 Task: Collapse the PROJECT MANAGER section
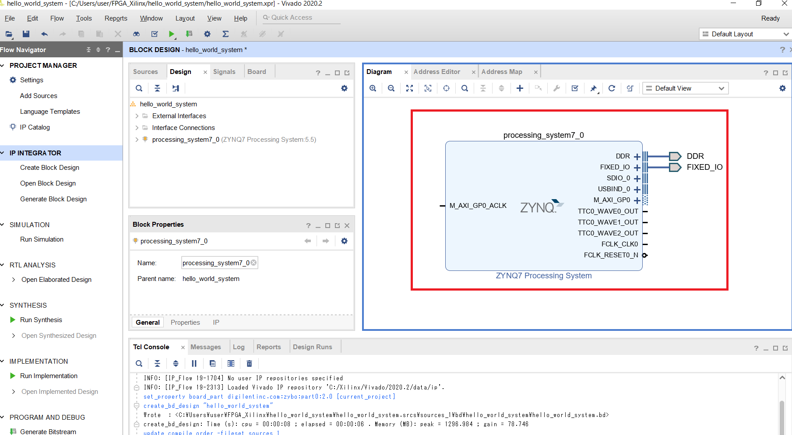tap(3, 66)
